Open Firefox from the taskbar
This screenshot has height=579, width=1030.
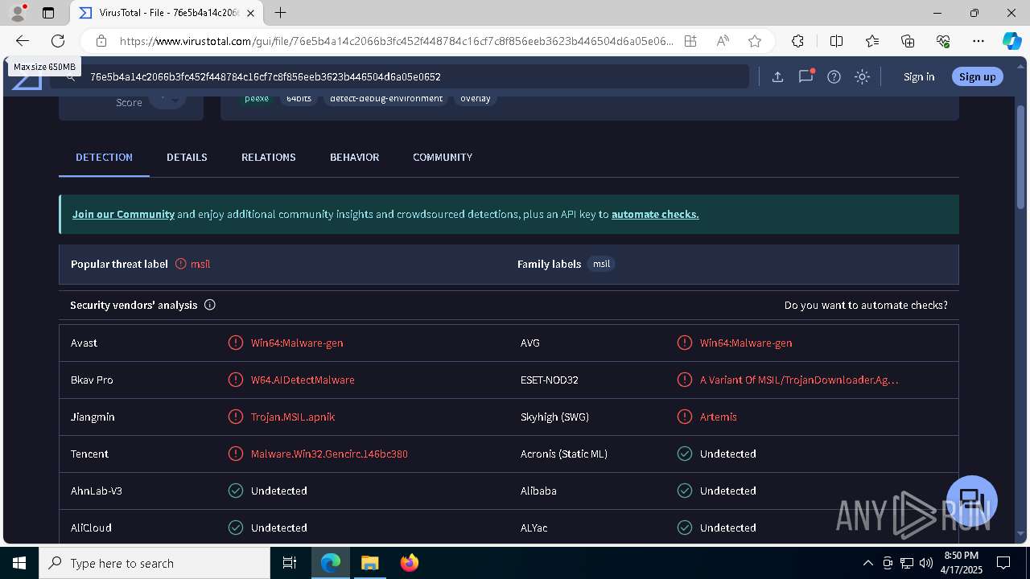pyautogui.click(x=410, y=563)
